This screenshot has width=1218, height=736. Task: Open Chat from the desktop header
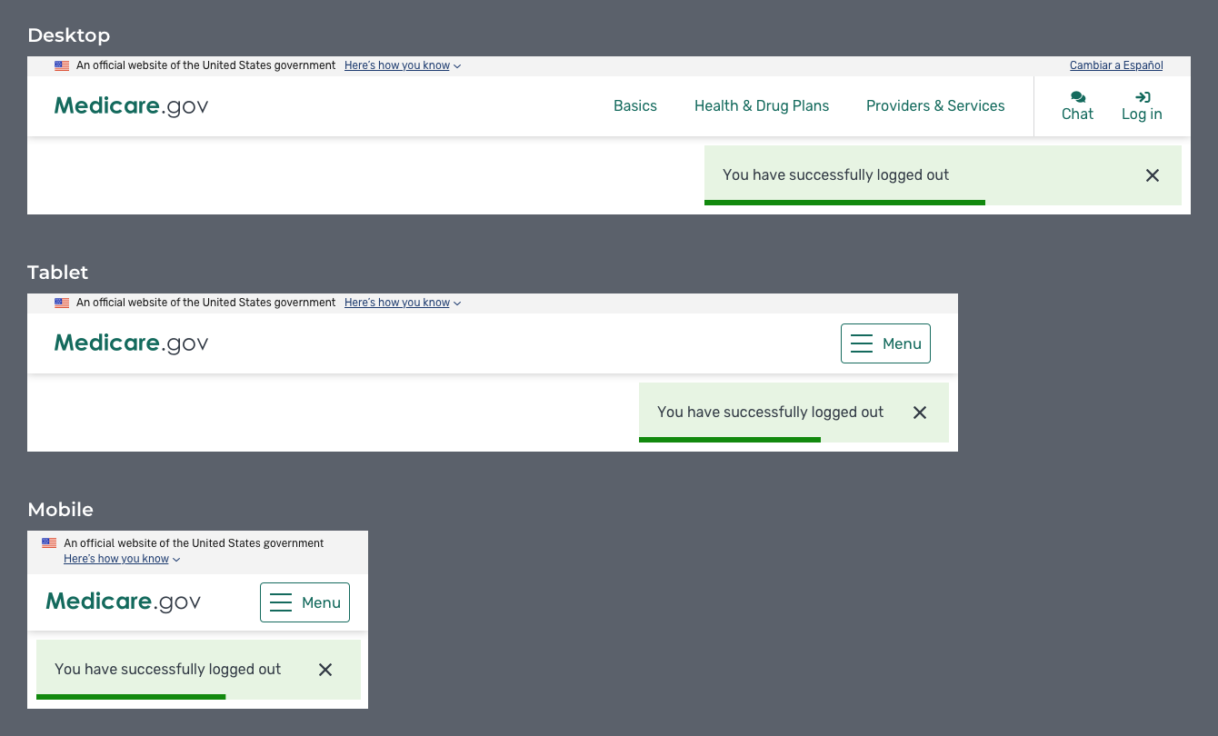[1077, 105]
